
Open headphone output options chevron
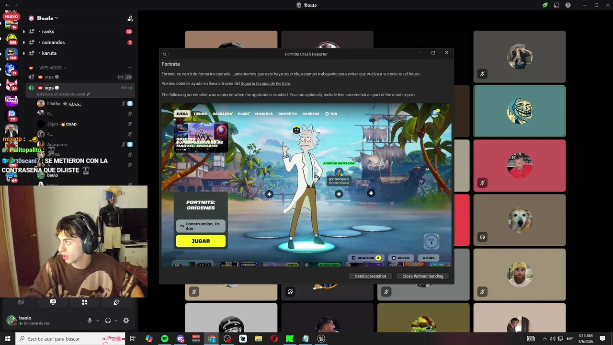tap(116, 321)
